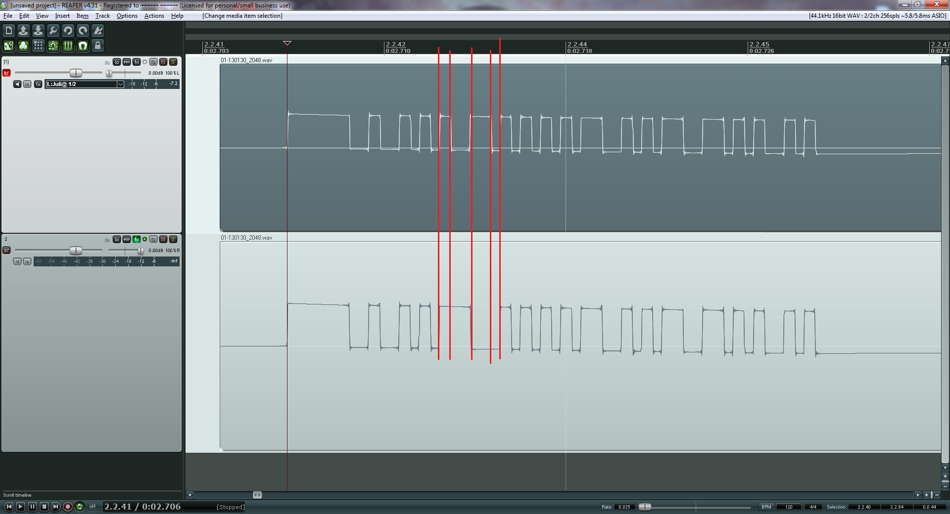Toggle track 1 phase invert button
This screenshot has height=514, width=950.
(x=153, y=62)
